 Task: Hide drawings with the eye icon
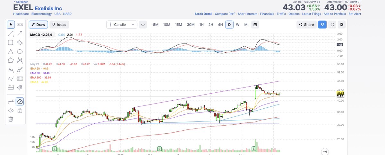click(x=11, y=111)
